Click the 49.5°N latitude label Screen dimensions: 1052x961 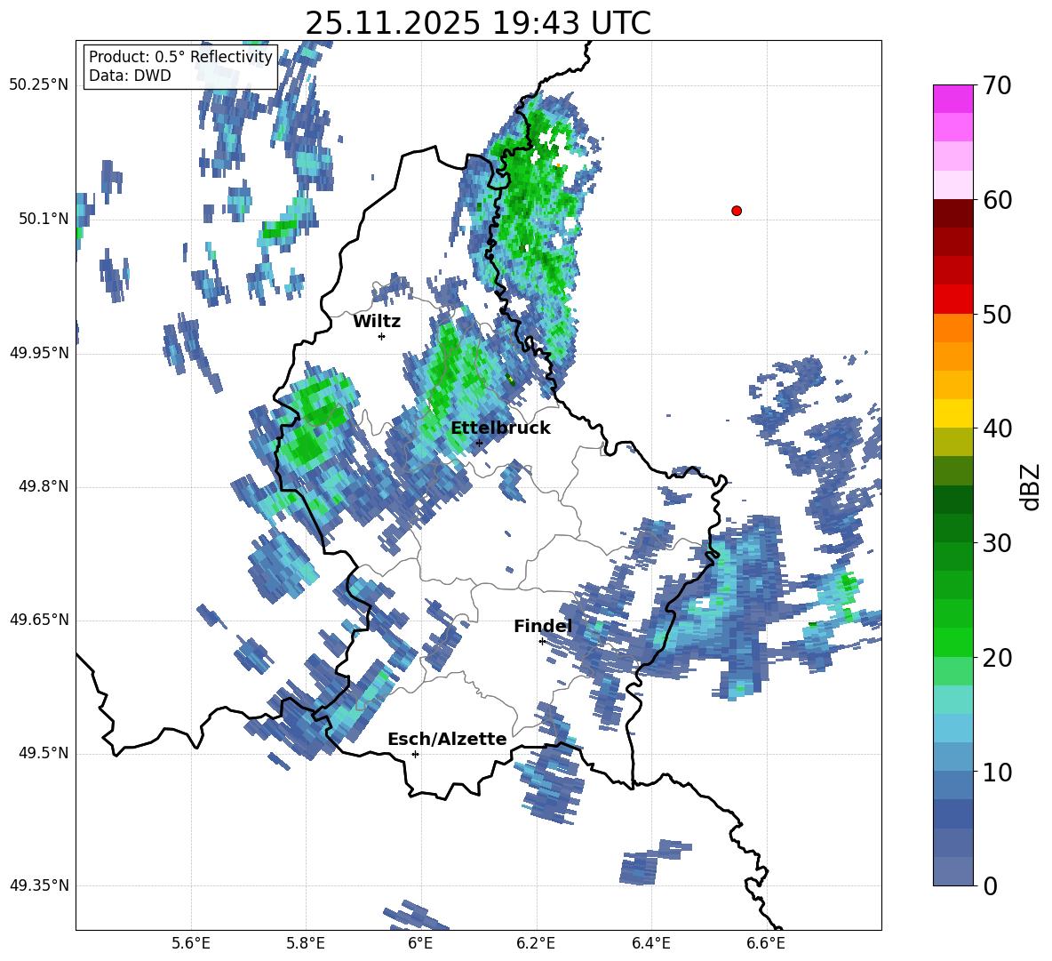coord(43,753)
